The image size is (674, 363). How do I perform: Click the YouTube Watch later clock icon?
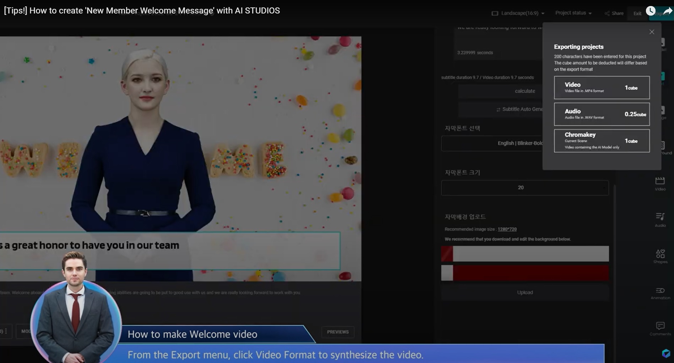[x=651, y=11]
